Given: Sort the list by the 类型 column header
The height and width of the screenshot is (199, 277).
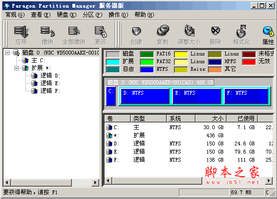Looking at the screenshot, I should tap(149, 119).
